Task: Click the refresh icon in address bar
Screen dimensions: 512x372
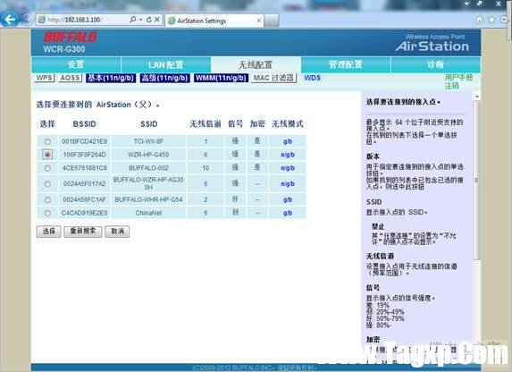Action: coord(149,20)
